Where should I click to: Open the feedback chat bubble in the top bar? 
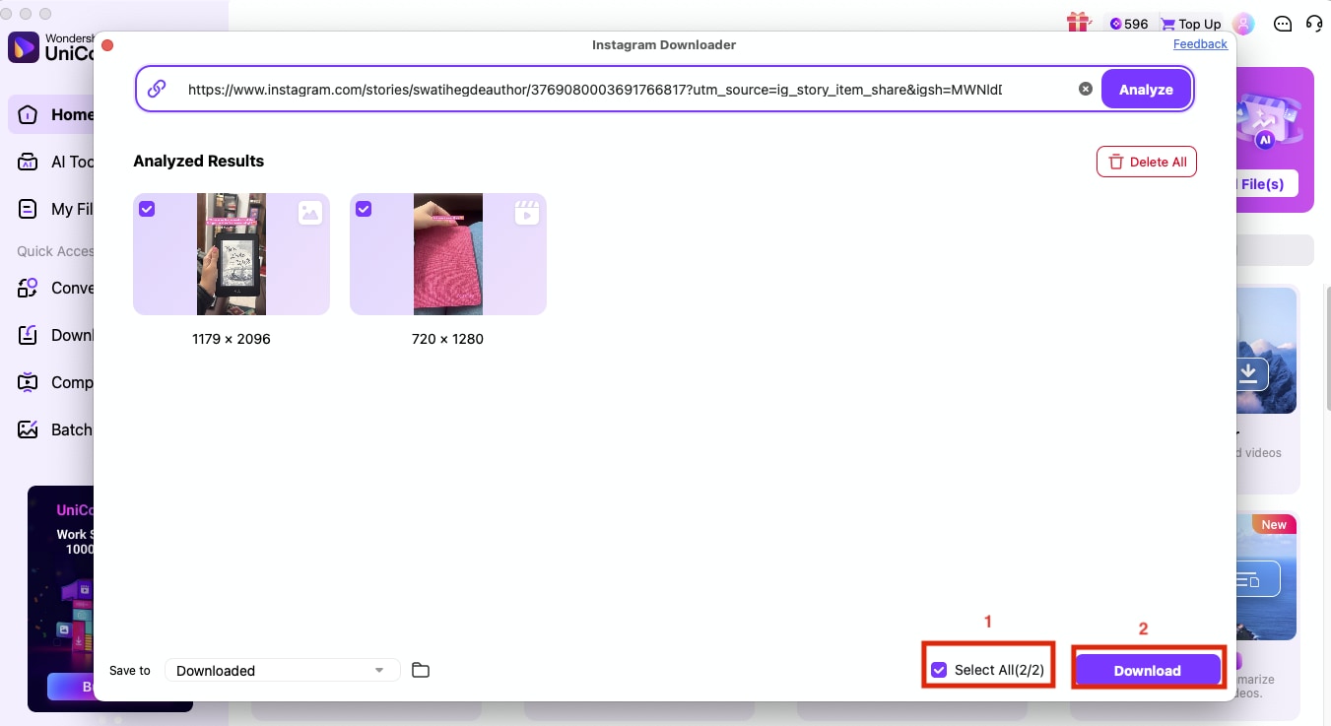click(1282, 23)
